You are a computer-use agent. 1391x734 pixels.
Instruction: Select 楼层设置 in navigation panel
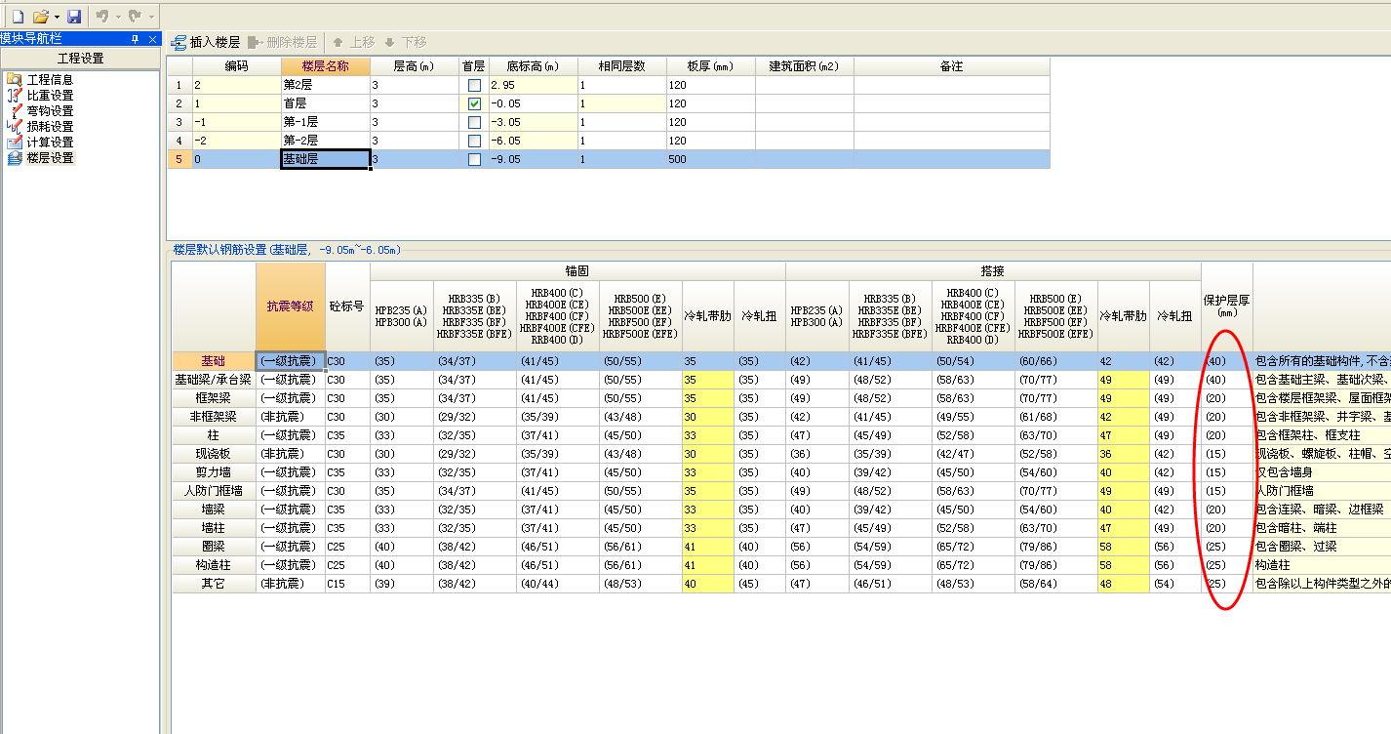[x=50, y=157]
